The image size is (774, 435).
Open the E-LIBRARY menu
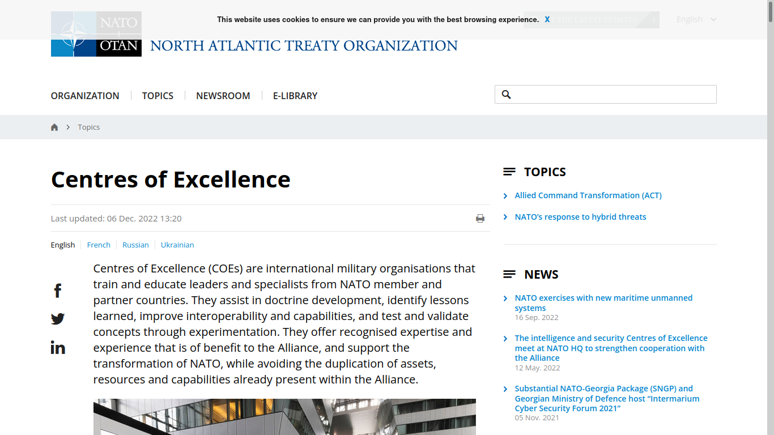295,96
